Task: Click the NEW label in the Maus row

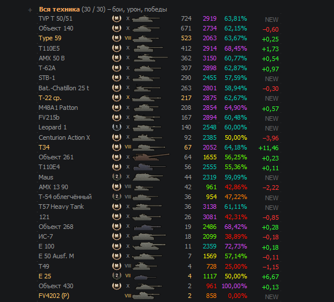Action: (271, 178)
